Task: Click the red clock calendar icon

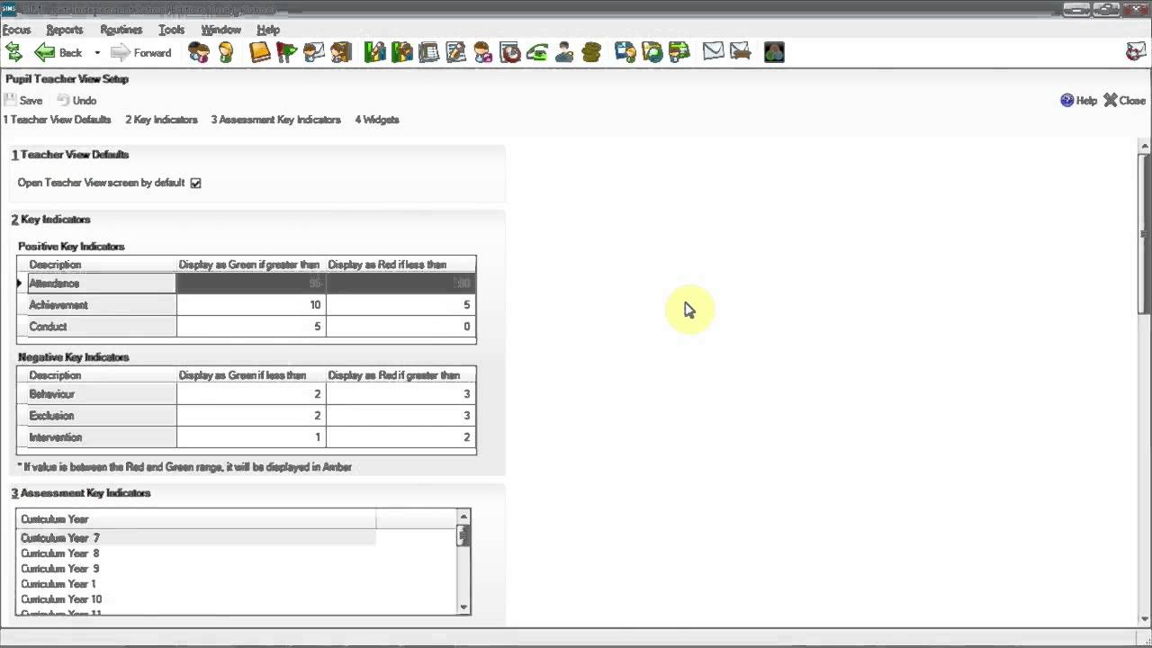Action: coord(510,52)
